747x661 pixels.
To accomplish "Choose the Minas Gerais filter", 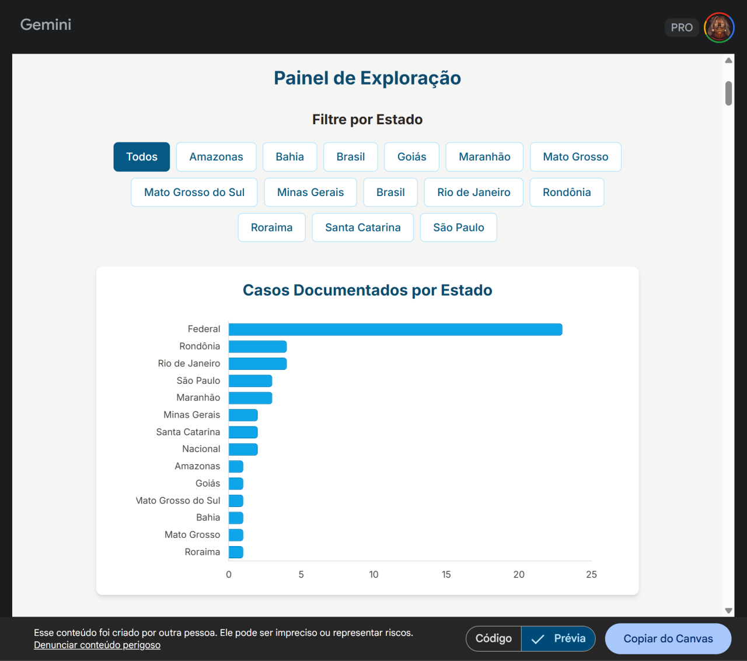I will tap(310, 193).
